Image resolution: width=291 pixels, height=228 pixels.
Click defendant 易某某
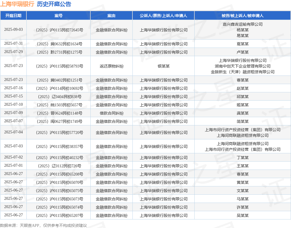[x=243, y=36]
